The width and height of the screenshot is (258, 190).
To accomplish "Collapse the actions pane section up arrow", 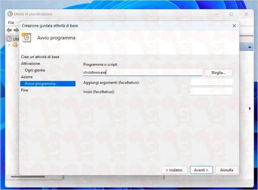I will point(250,47).
